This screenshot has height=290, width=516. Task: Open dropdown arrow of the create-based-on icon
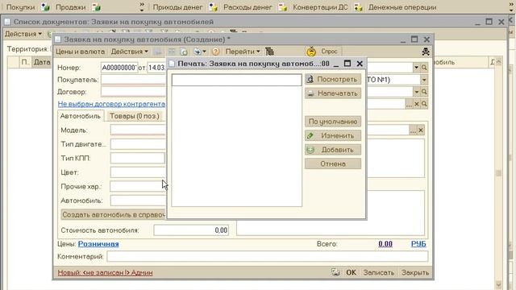(204, 52)
